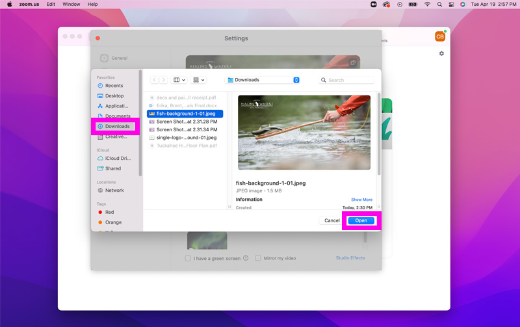The image size is (520, 327).
Task: Click the decs and pai...ll receipt.pdf file
Action: (185, 98)
